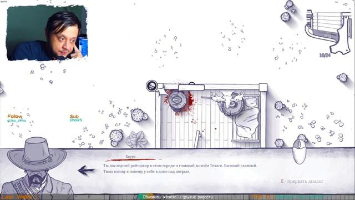Screen dimensions: 355x200
Task: Click the speaker name 'Хесус'
Action: (x=130, y=157)
